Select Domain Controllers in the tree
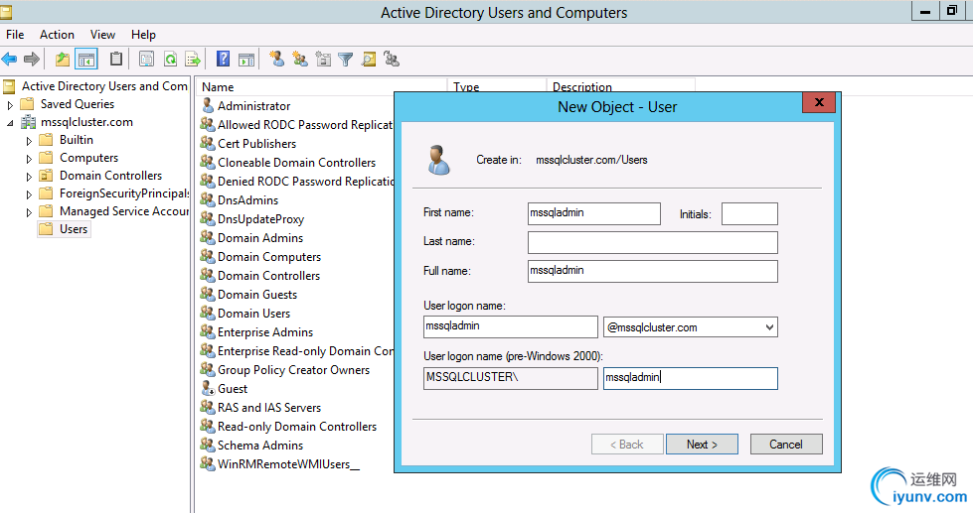The image size is (973, 513). (x=110, y=176)
